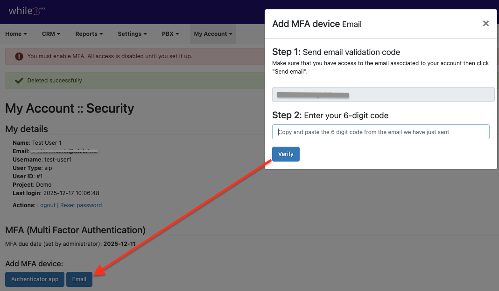
Task: Open the Reset password link
Action: click(81, 205)
